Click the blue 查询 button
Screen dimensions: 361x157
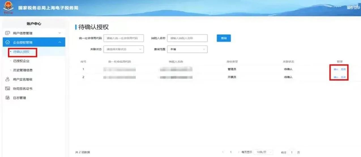tap(224, 38)
